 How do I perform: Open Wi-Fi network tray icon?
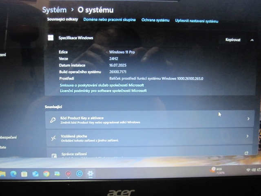coord(248,170)
